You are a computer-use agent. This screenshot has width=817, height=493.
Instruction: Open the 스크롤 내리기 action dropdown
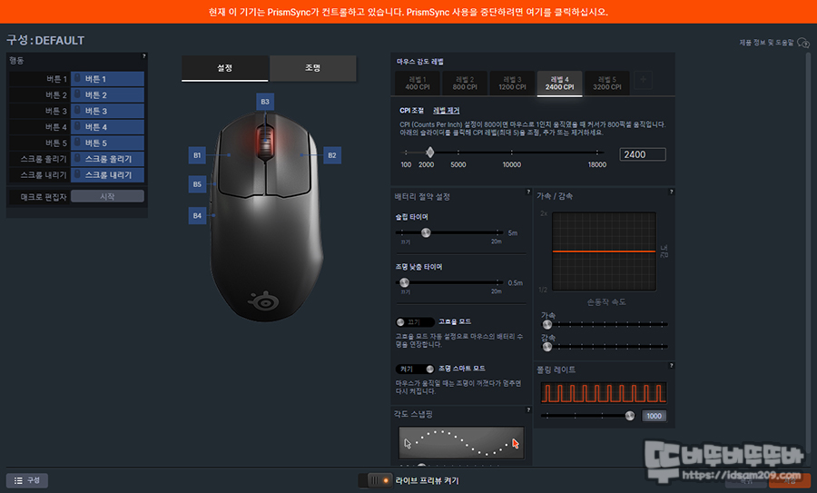(107, 174)
